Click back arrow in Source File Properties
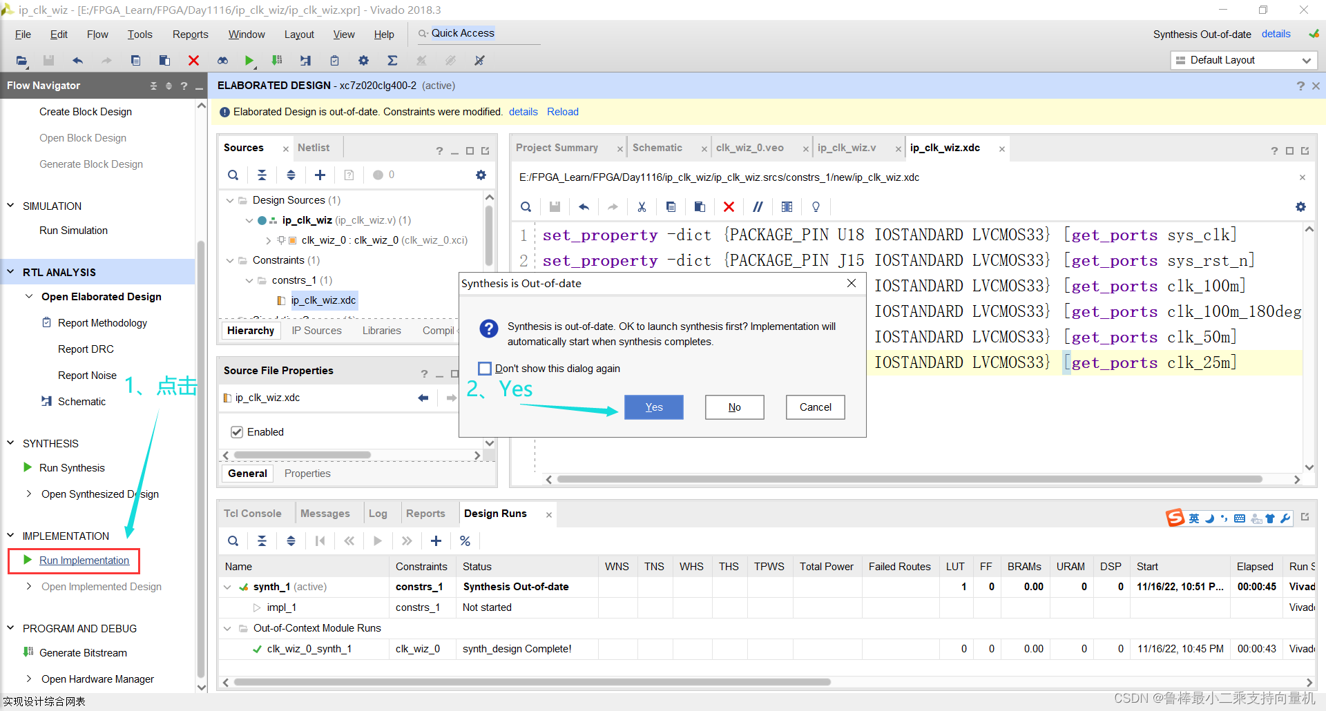Viewport: 1326px width, 711px height. pyautogui.click(x=423, y=398)
